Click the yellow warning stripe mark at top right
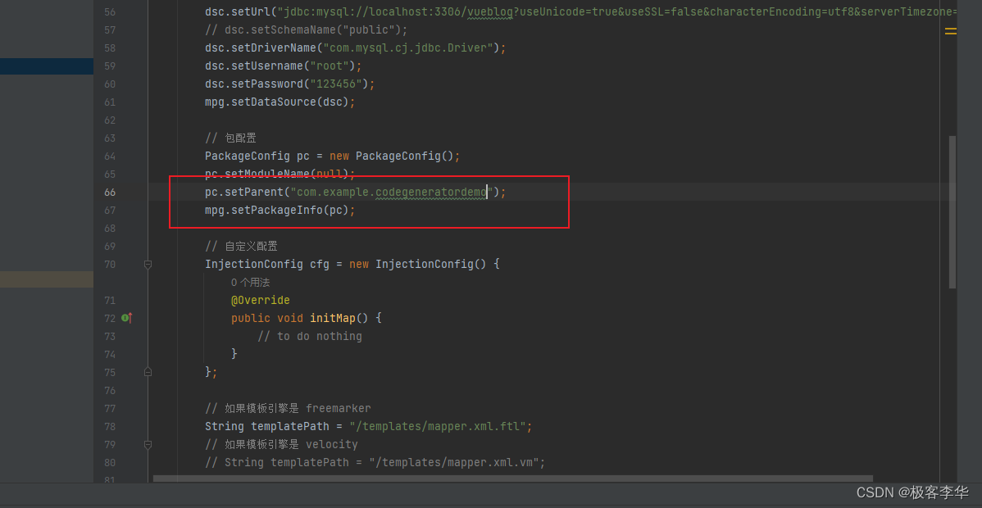982x508 pixels. coord(950,30)
